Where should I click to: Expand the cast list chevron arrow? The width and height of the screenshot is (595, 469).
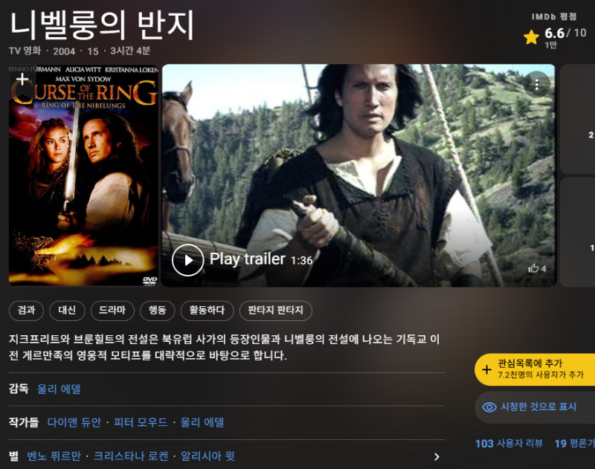(437, 456)
